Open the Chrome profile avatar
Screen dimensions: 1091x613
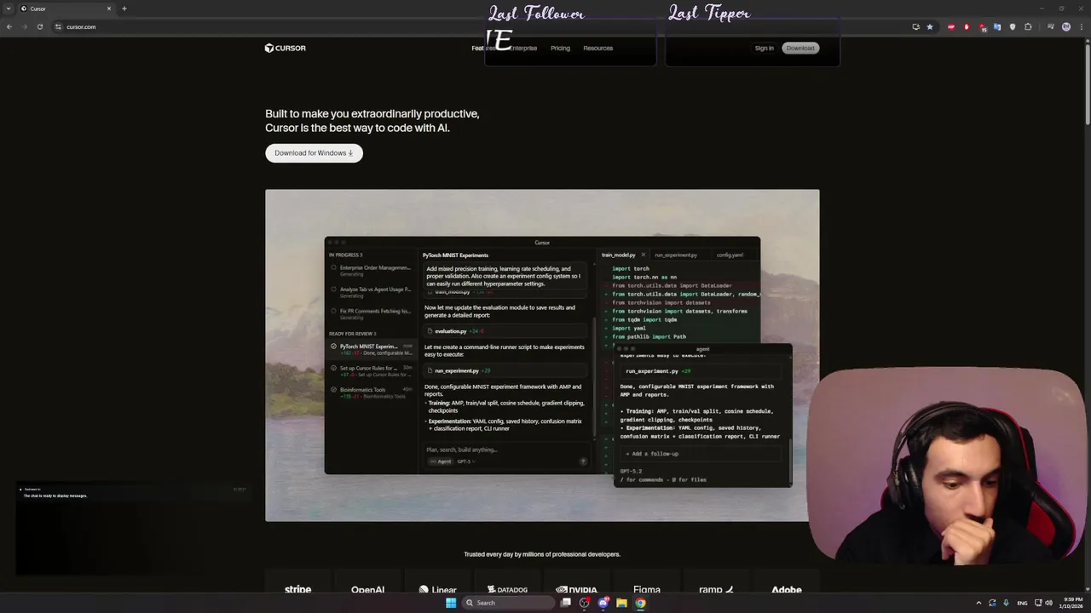point(1066,26)
